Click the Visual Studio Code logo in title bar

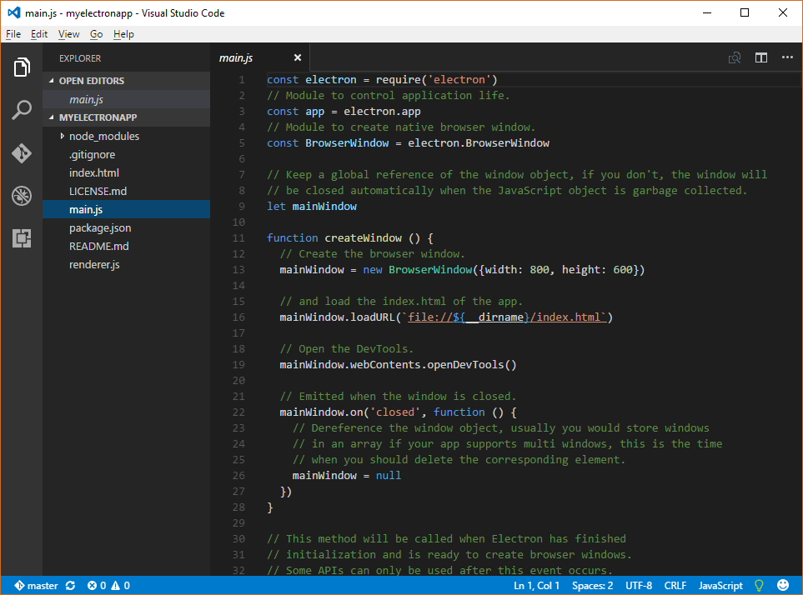pos(14,12)
